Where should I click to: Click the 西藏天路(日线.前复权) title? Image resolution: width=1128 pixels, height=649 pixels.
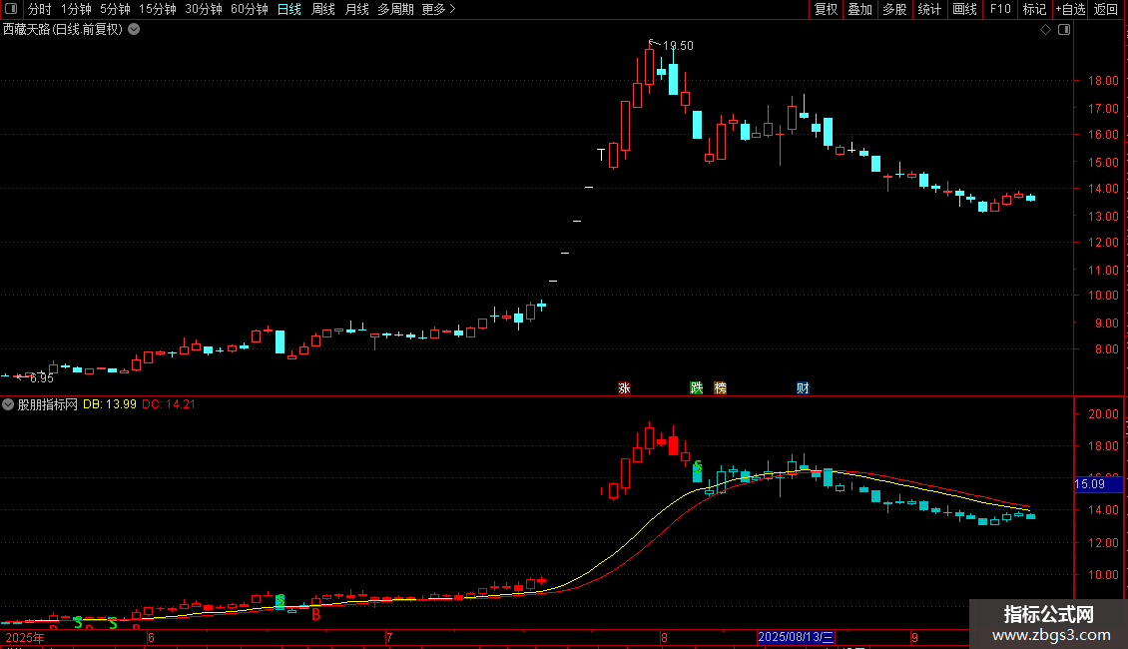click(63, 30)
